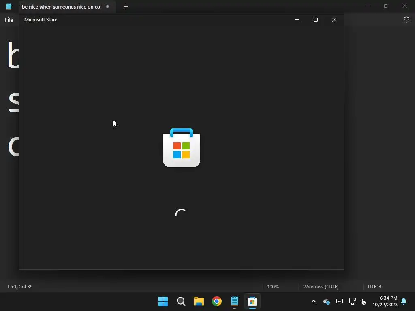Click the UTF-8 encoding indicator
Screen dimensions: 415x311
click(x=374, y=287)
